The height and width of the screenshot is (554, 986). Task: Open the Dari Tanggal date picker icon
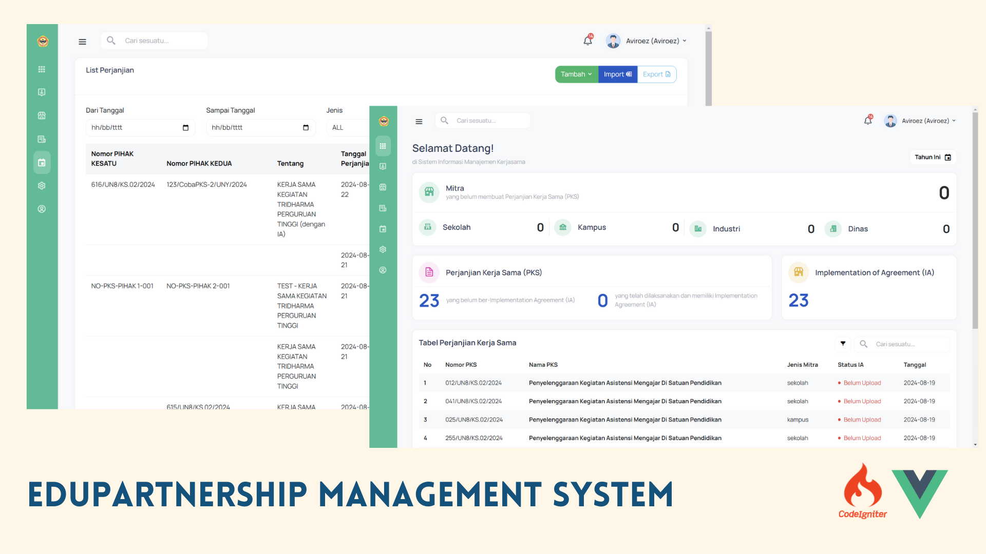(185, 128)
